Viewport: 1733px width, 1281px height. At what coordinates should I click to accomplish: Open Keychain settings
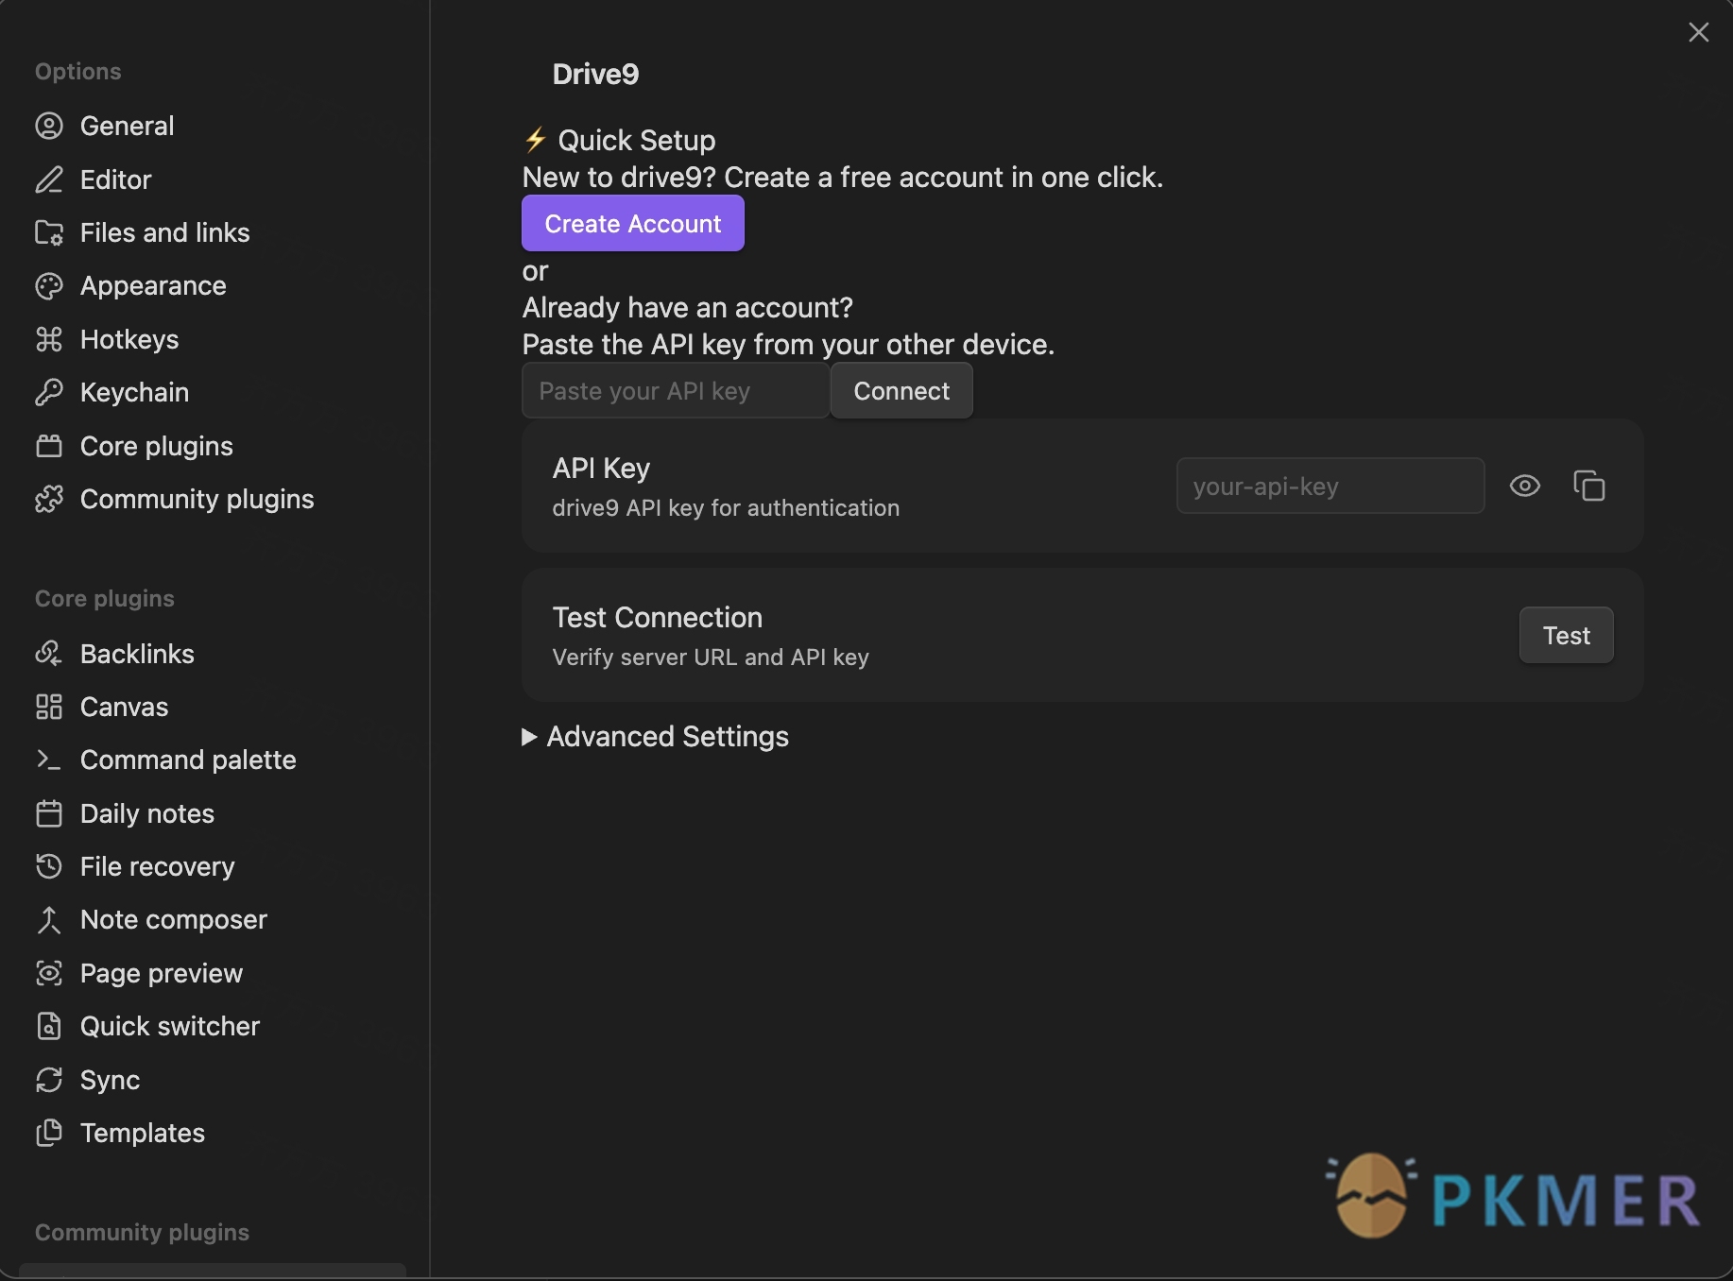(x=213, y=392)
